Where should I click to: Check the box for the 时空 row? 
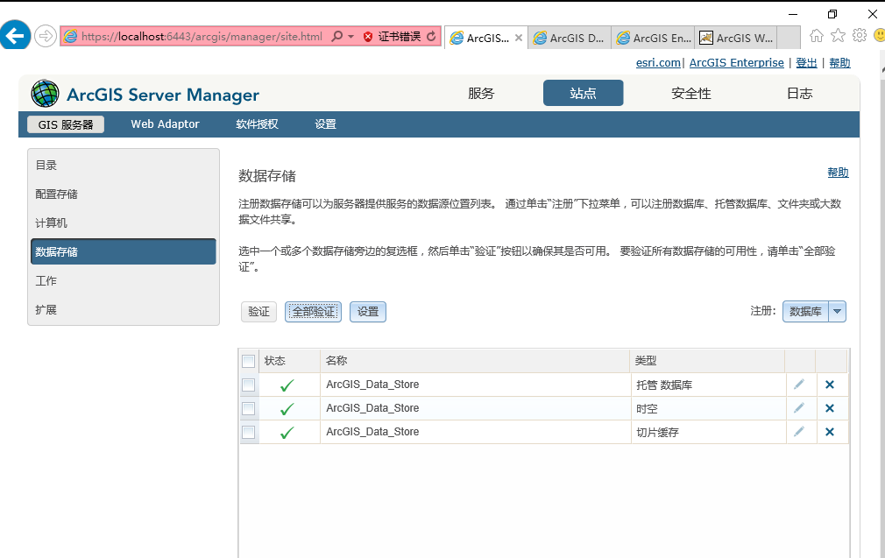[248, 408]
